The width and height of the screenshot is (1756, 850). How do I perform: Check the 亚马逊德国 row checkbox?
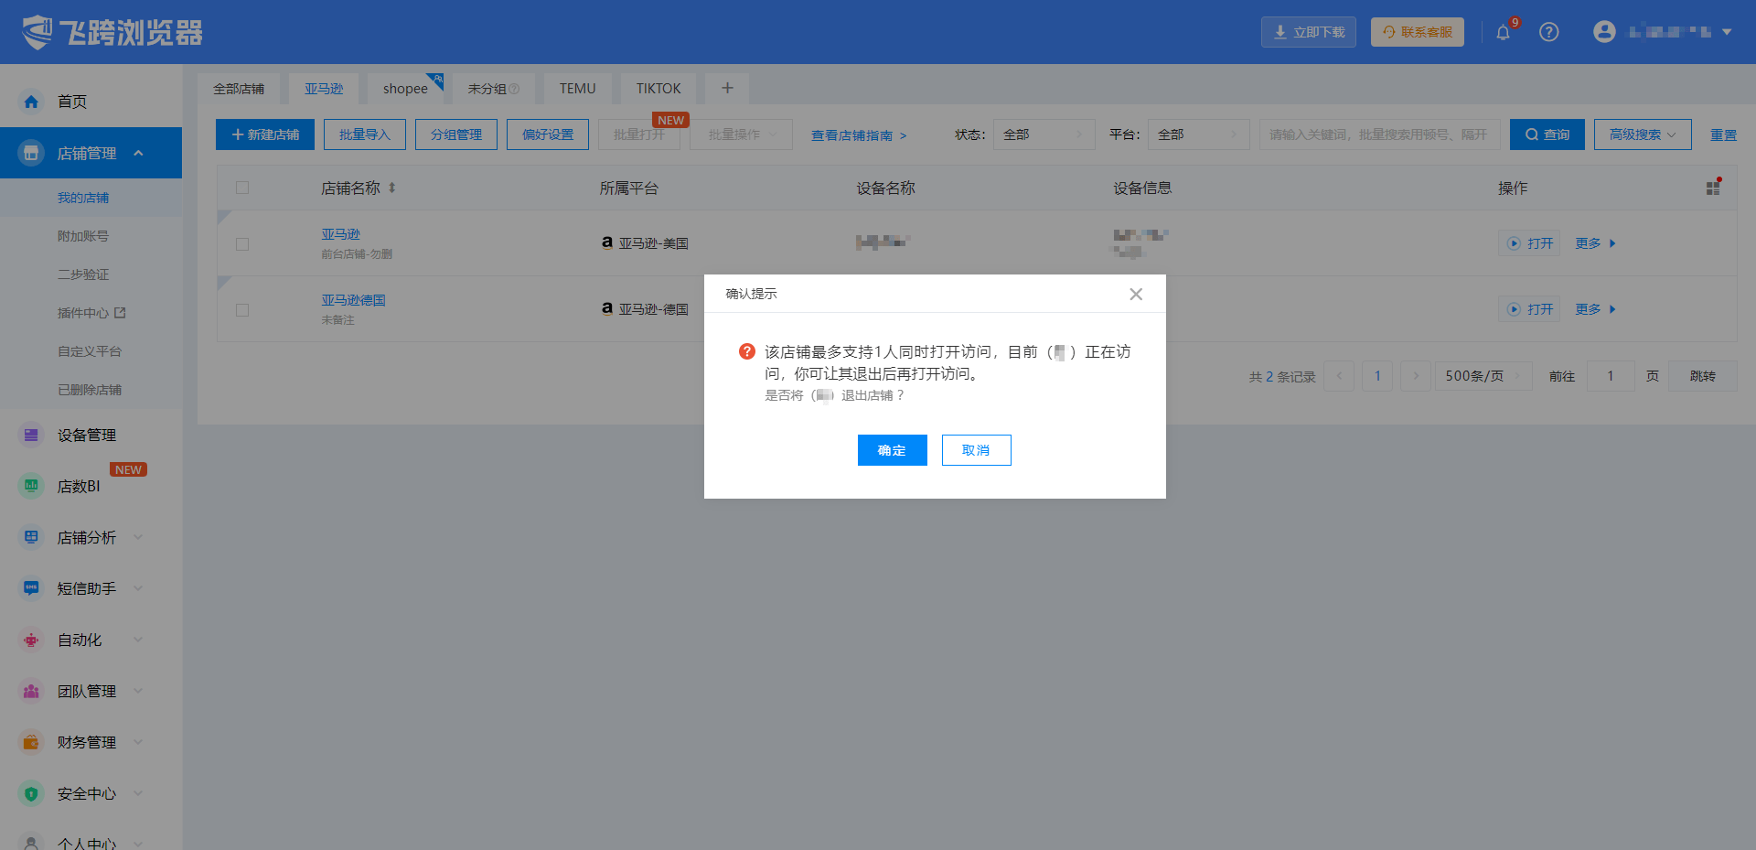(242, 310)
